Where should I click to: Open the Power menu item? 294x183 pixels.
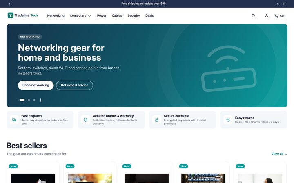point(102,16)
